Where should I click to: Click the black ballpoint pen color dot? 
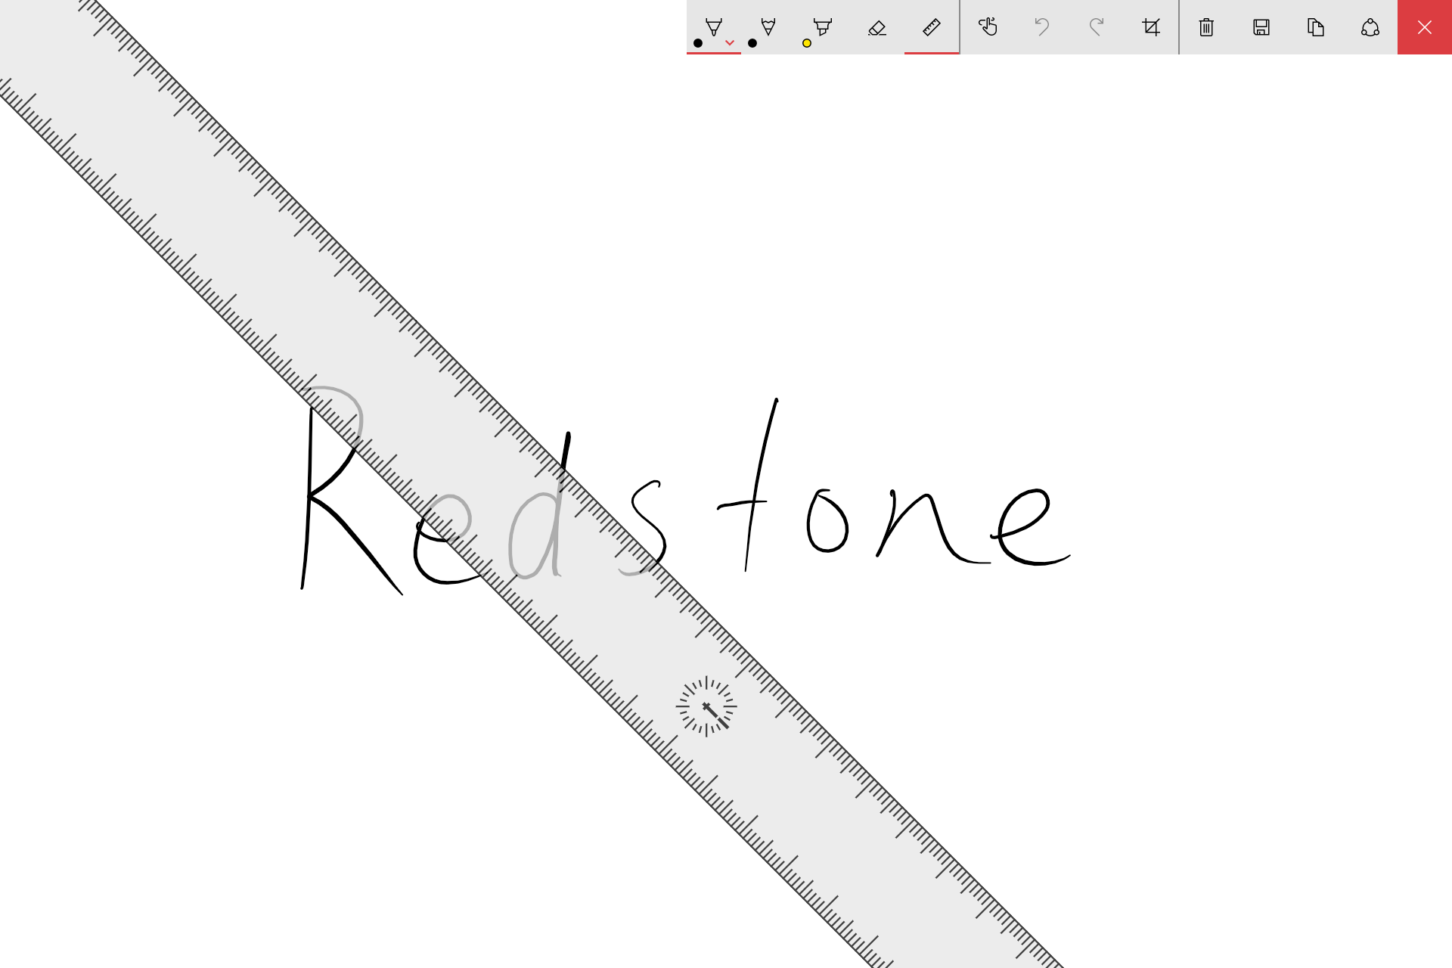point(698,43)
